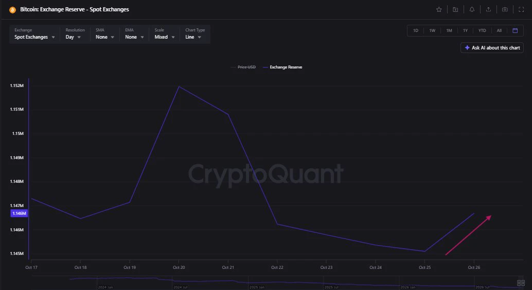
Task: Click the range navigator handle at right
Action: [x=521, y=283]
